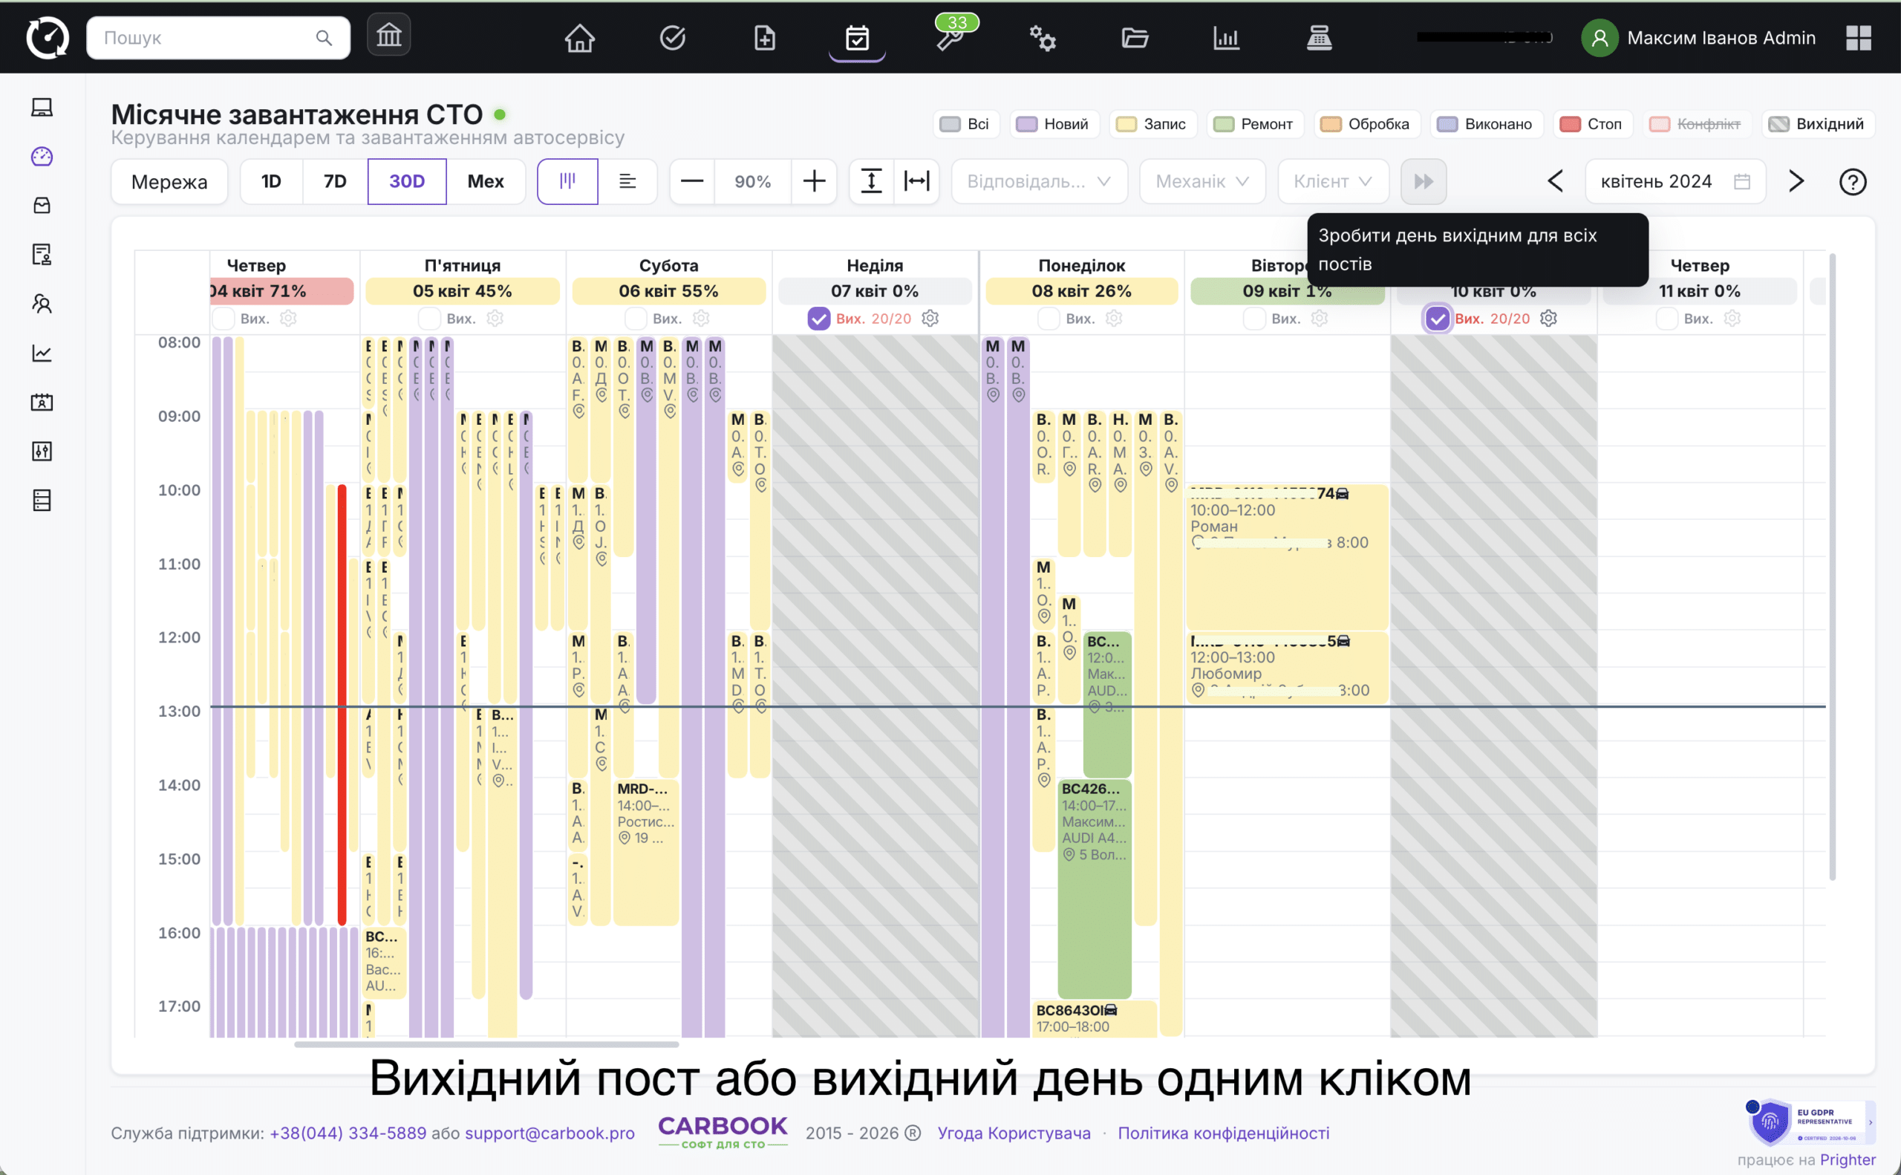Screen dimensions: 1901x1175
Task: Select the Мех view tab
Action: point(486,181)
